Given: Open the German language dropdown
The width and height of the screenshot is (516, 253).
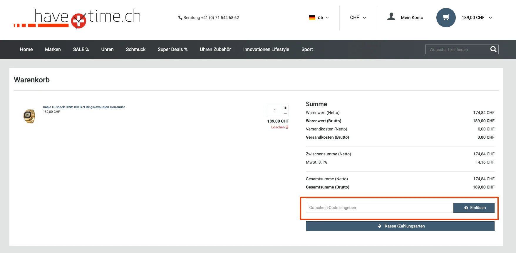Looking at the screenshot, I should (319, 18).
